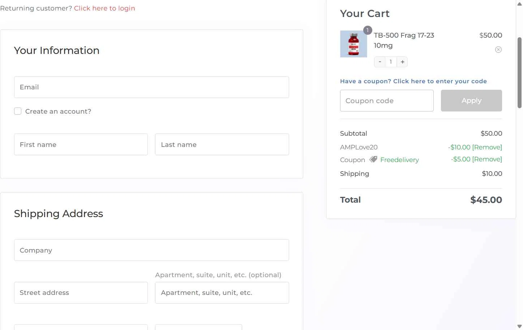The height and width of the screenshot is (330, 523).
Task: Select the Subtotal $50.00 value
Action: coord(491,134)
